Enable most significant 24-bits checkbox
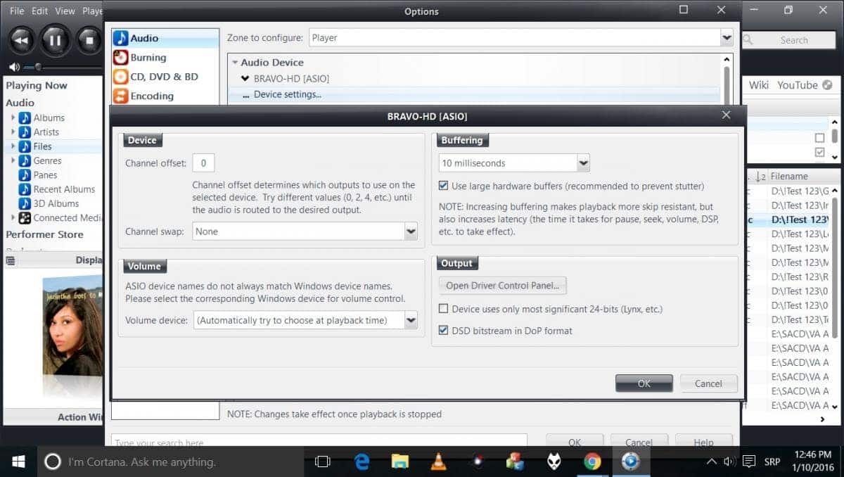The image size is (844, 477). 443,309
